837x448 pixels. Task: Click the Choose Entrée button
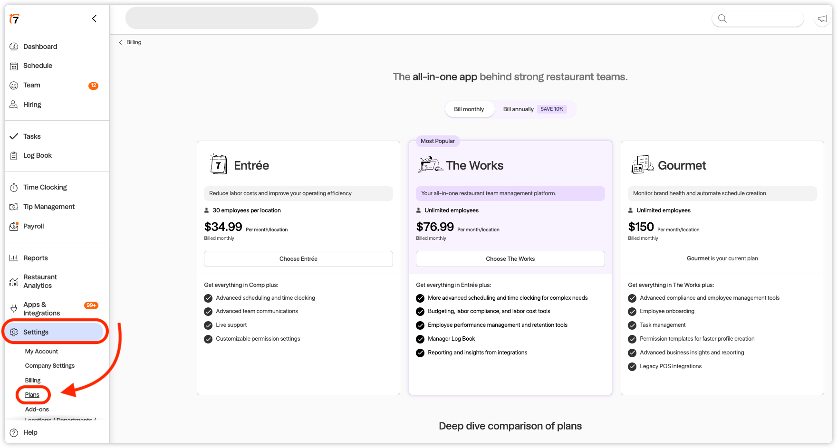[298, 259]
